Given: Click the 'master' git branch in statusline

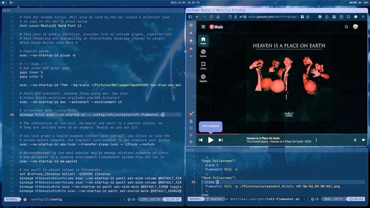Looking at the screenshot, I should point(216,199).
